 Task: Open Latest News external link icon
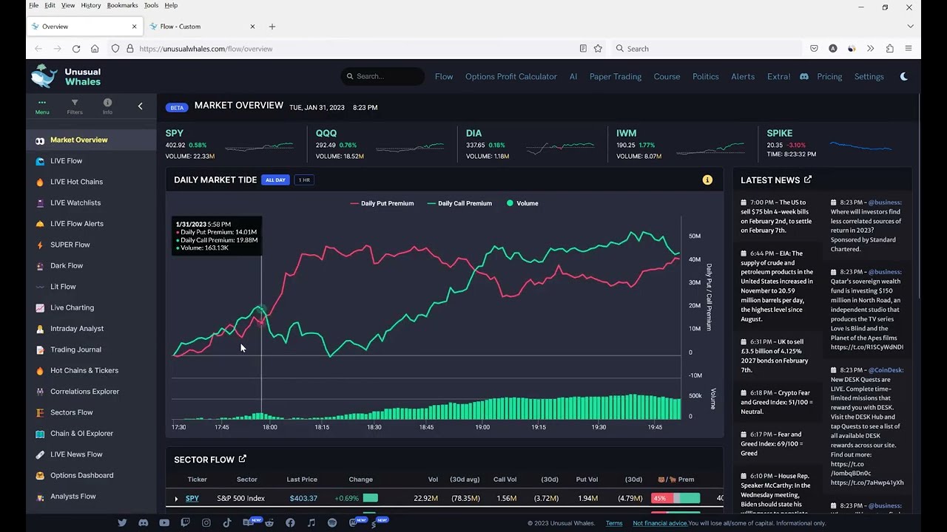coord(808,180)
